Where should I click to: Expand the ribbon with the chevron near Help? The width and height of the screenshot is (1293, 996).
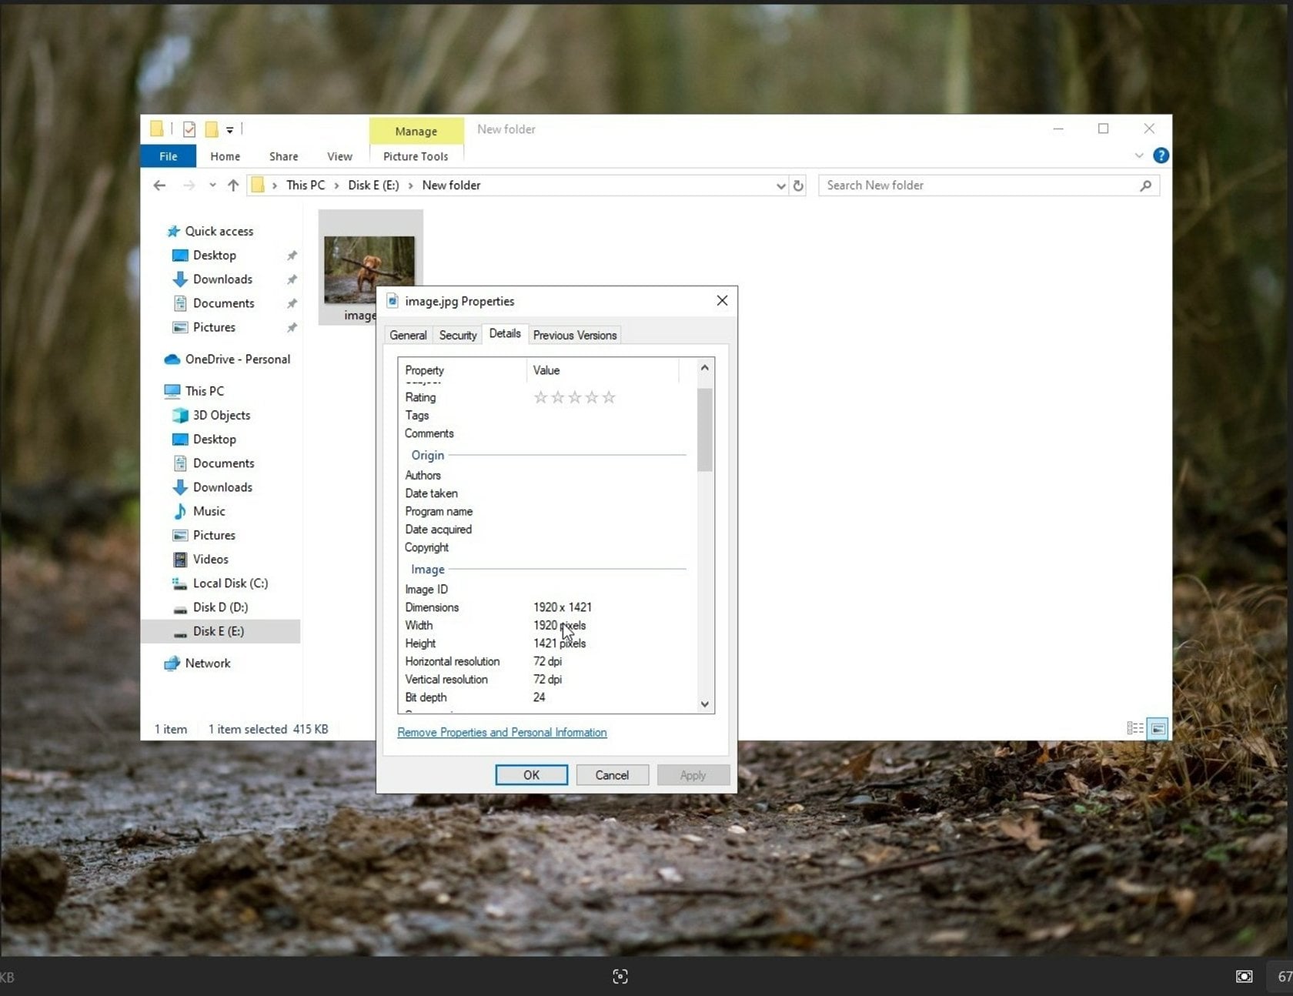(1139, 155)
